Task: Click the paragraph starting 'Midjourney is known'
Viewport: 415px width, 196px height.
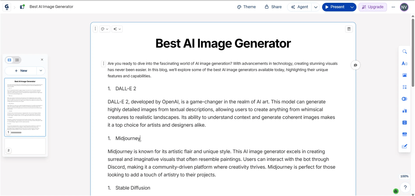Action: pos(221,163)
